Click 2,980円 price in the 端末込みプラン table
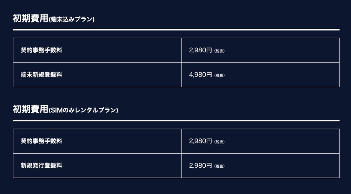351x194 pixels. (200, 50)
